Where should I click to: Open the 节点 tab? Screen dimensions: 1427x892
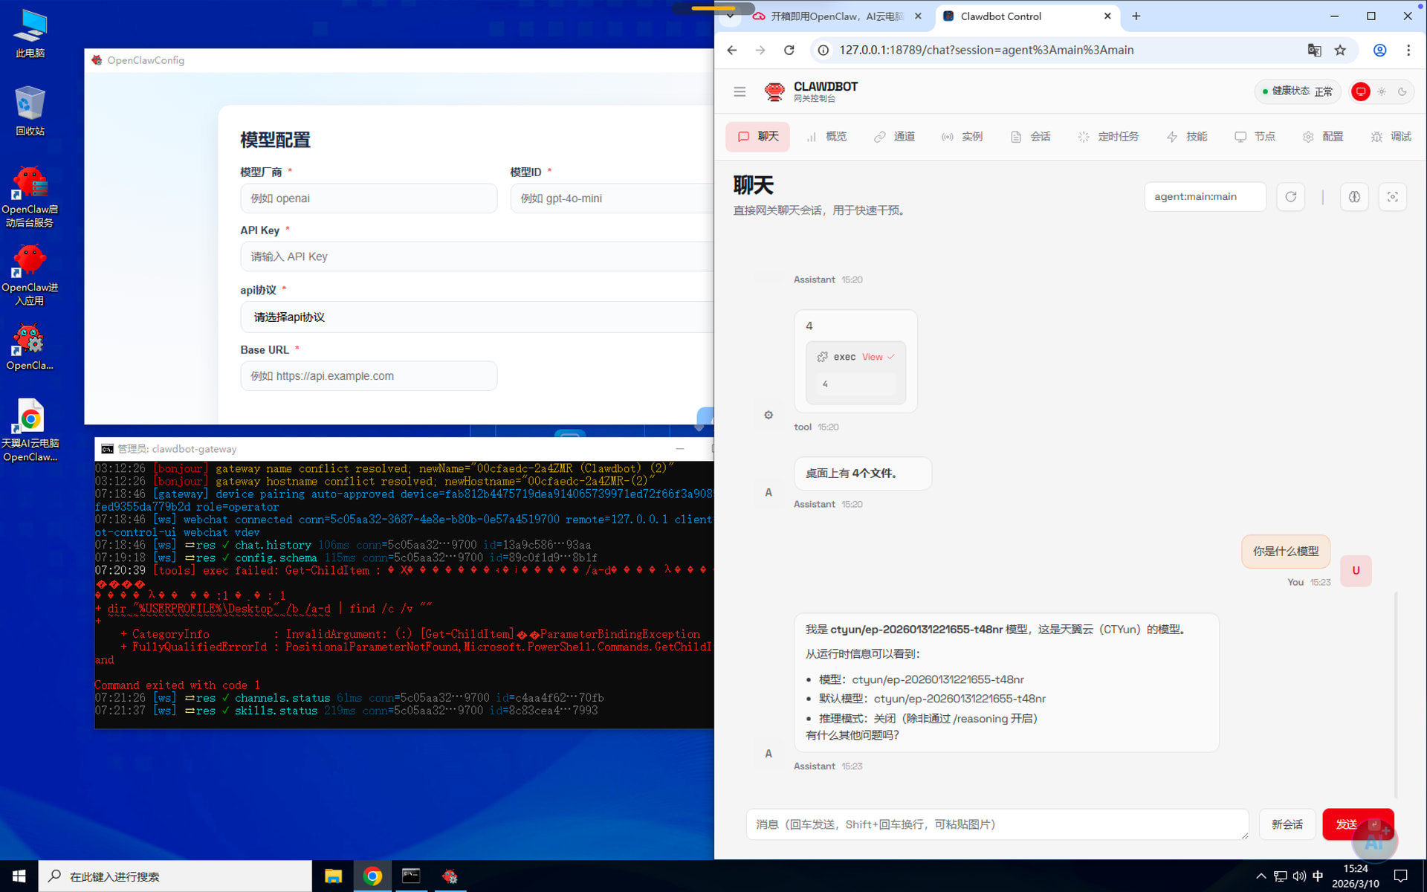(1255, 137)
